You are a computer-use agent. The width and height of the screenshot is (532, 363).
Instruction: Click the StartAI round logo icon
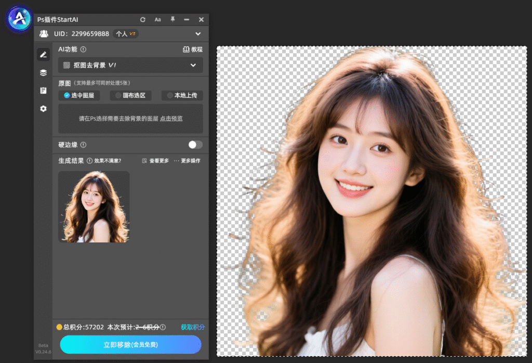pyautogui.click(x=19, y=18)
